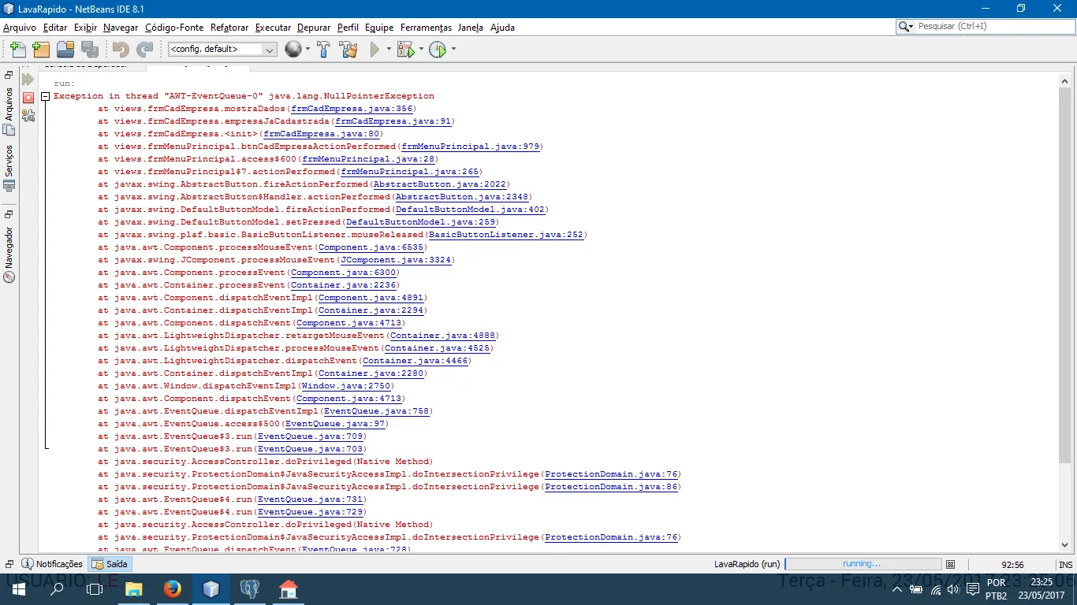Build the project with the hammer icon

pyautogui.click(x=323, y=50)
